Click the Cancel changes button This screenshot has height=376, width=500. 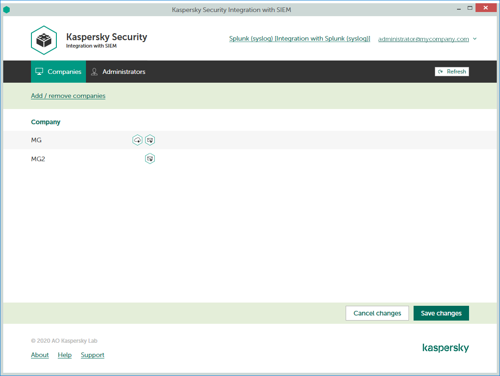(x=377, y=313)
